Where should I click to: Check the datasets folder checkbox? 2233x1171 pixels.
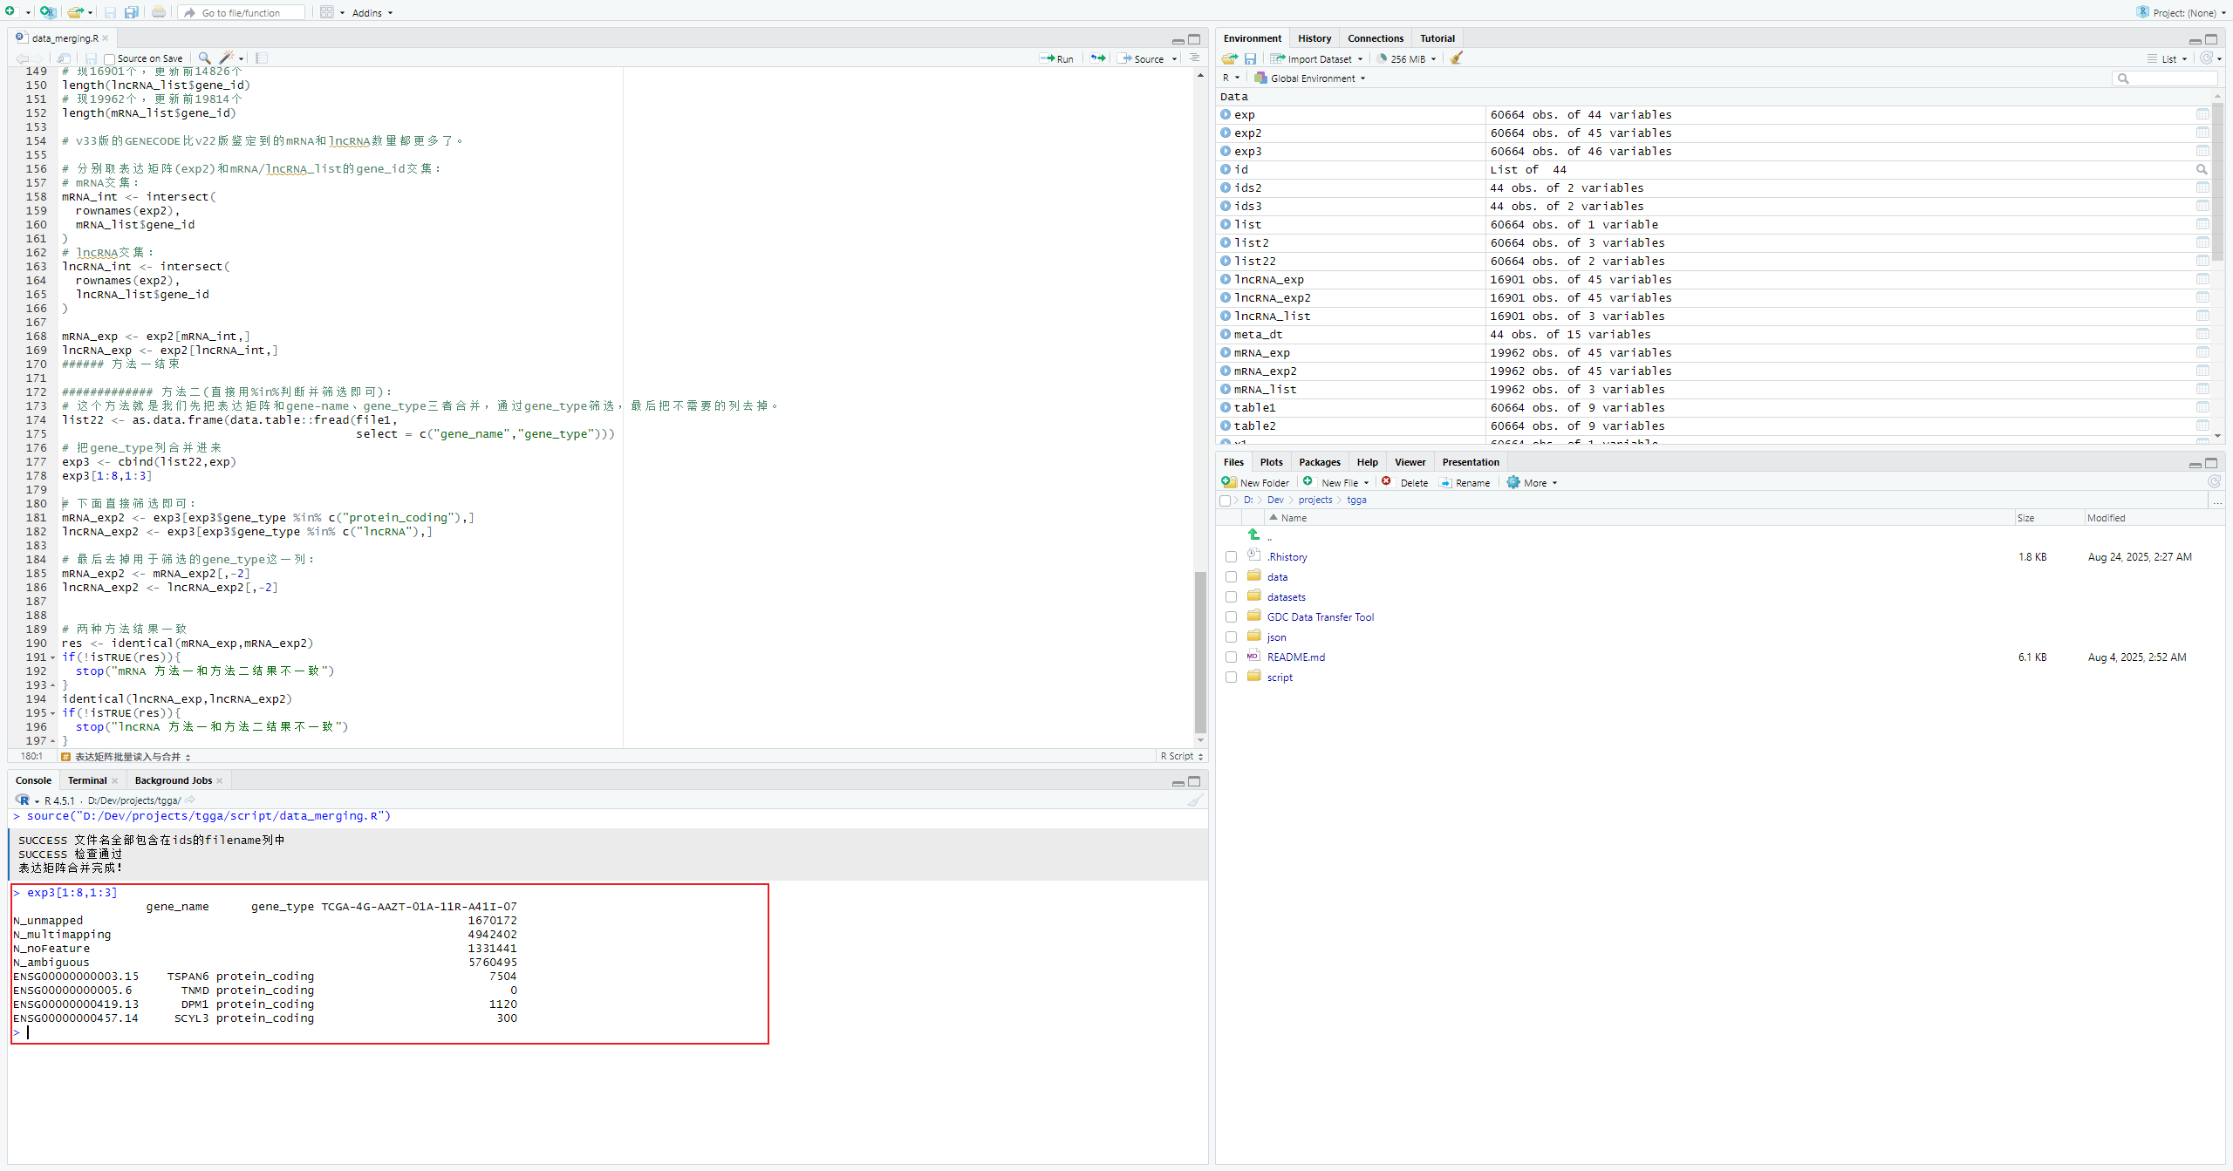(1232, 597)
